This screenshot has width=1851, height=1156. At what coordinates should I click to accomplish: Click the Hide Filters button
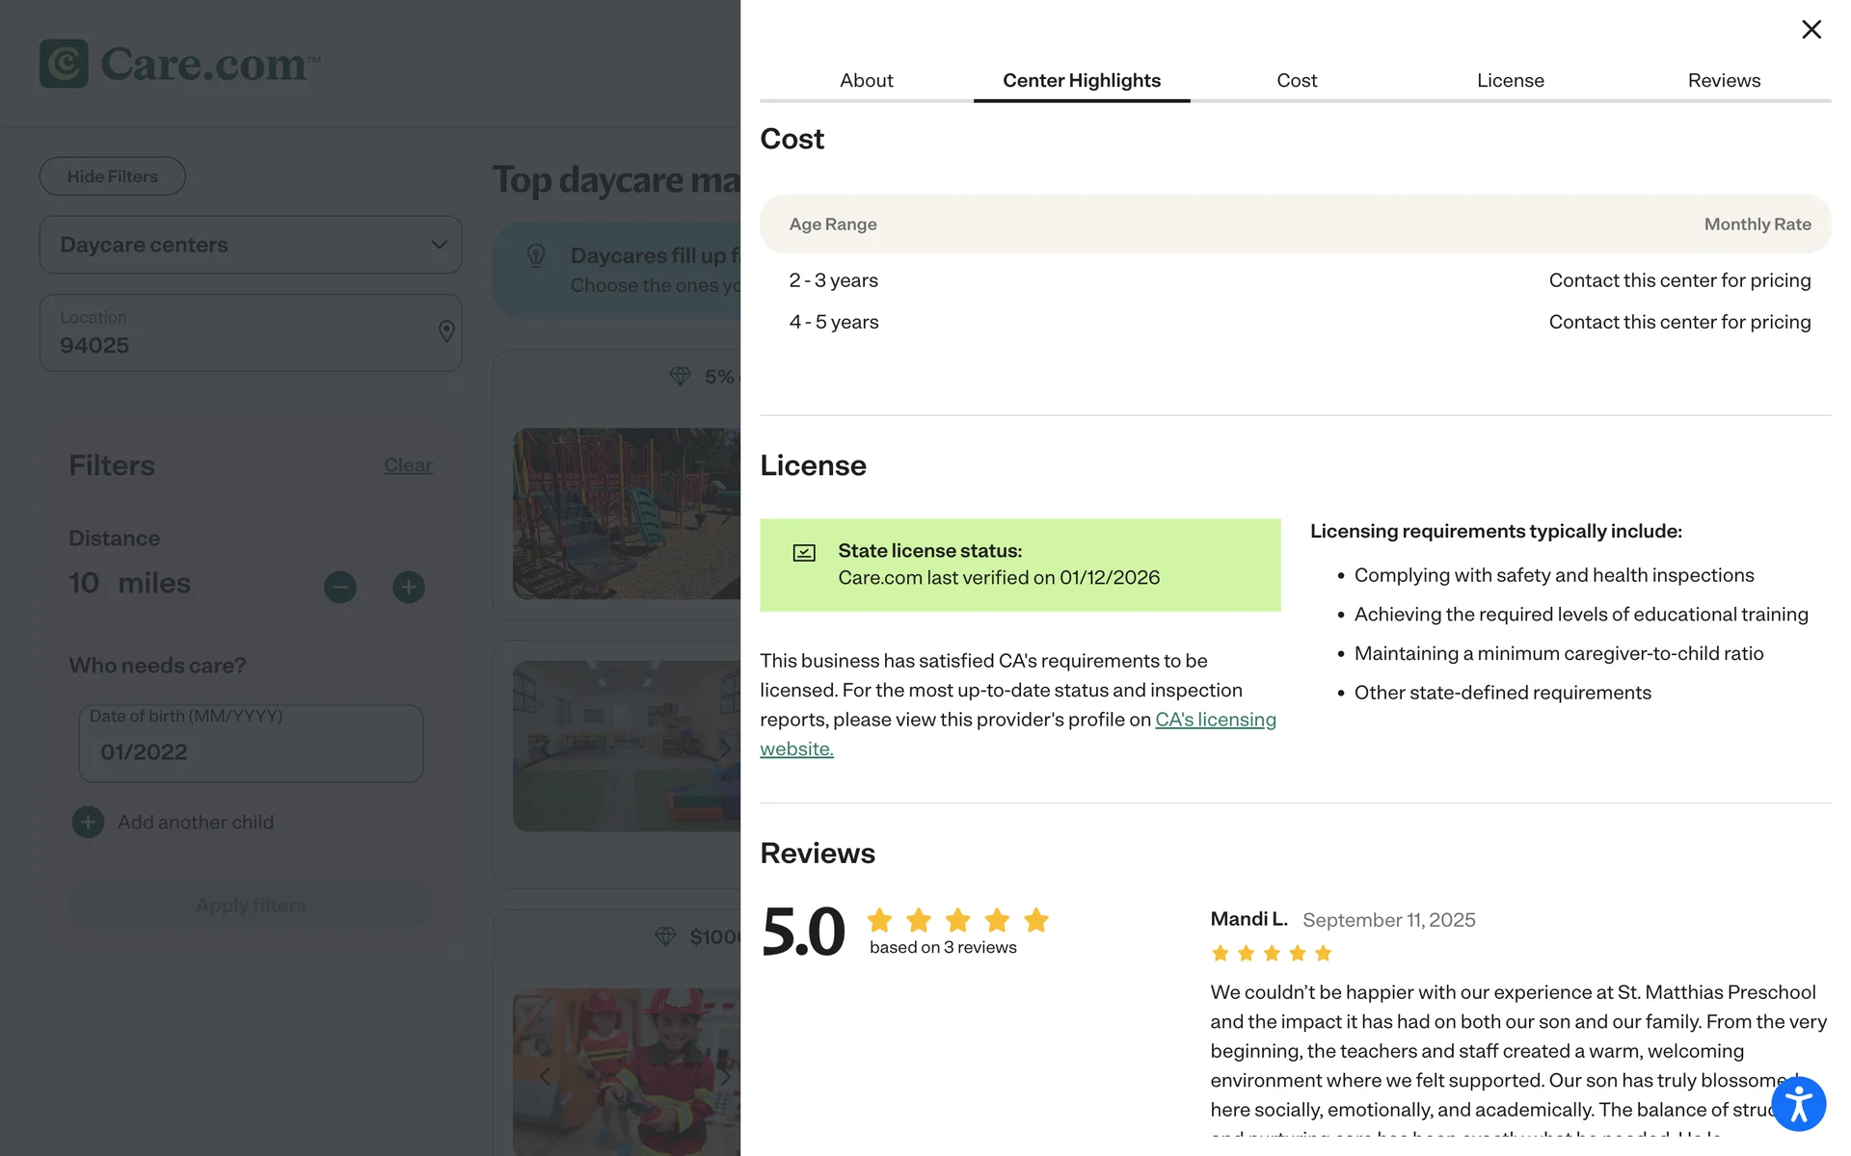(x=113, y=176)
